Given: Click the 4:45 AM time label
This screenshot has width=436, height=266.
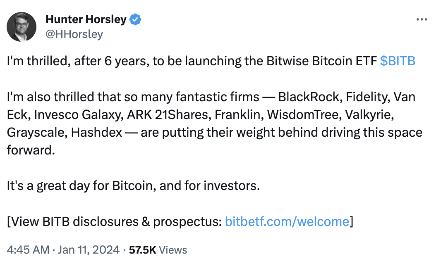Looking at the screenshot, I should [x=29, y=249].
